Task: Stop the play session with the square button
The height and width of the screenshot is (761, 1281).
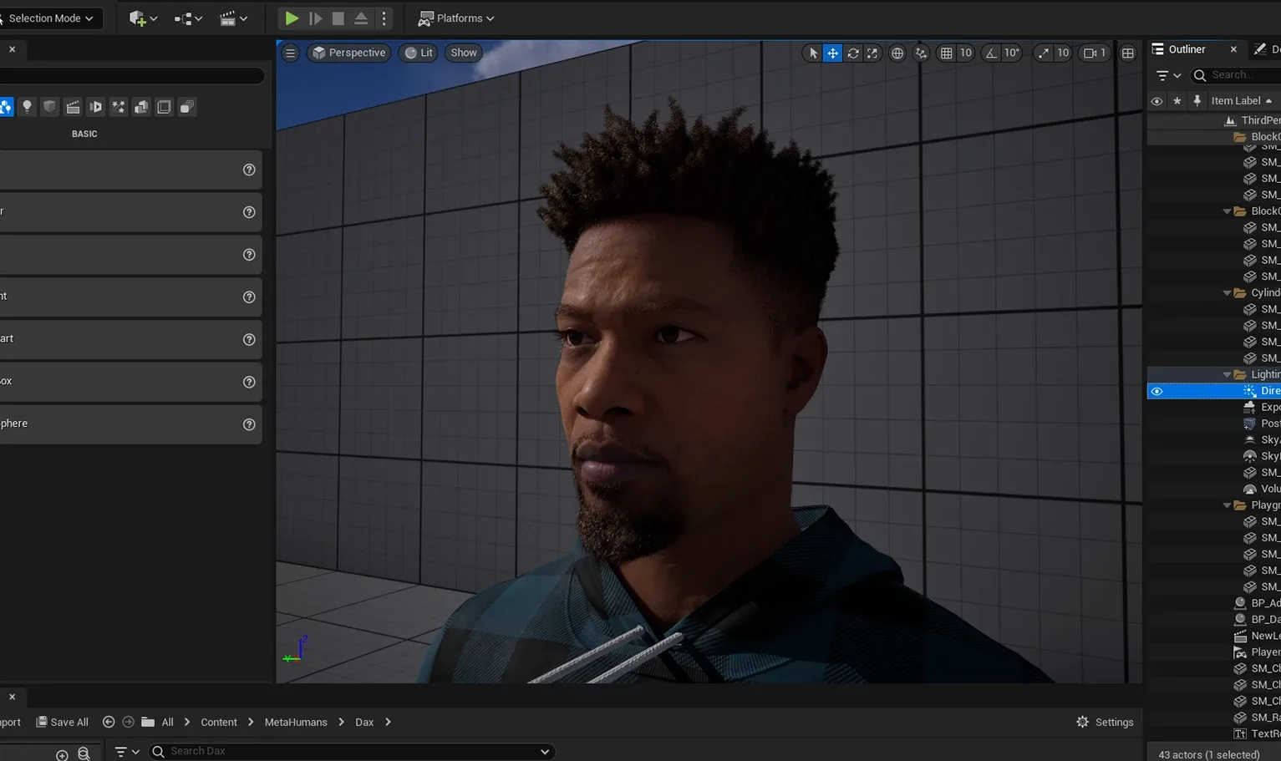Action: 338,18
